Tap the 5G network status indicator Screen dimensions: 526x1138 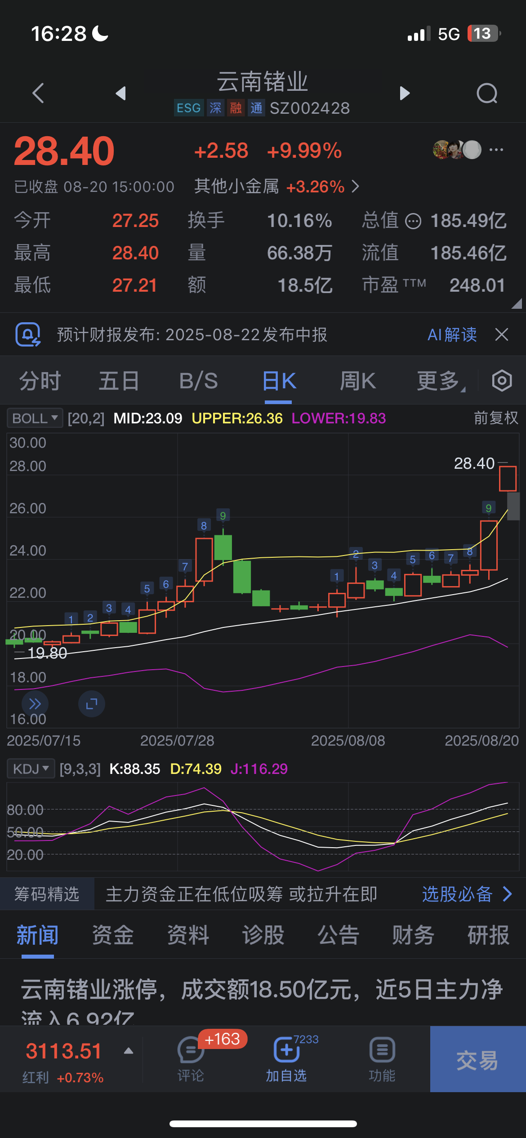point(449,34)
